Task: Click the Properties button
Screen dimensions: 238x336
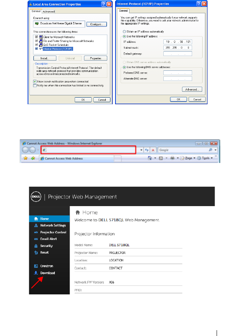Action: tap(96, 58)
